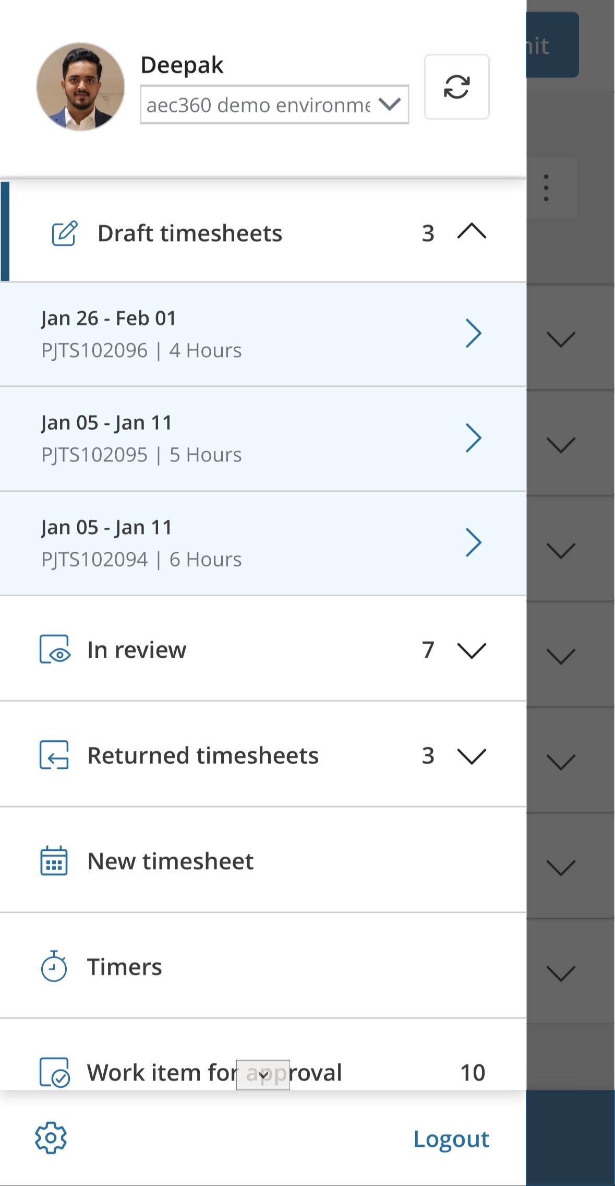Open settings via the gear icon
Screen dimensions: 615x1186
click(x=51, y=1138)
